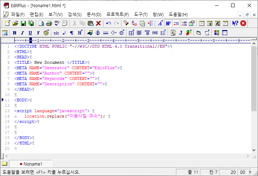This screenshot has height=176, width=258.
Task: Open the 검색(S) menu
Action: tap(75, 15)
